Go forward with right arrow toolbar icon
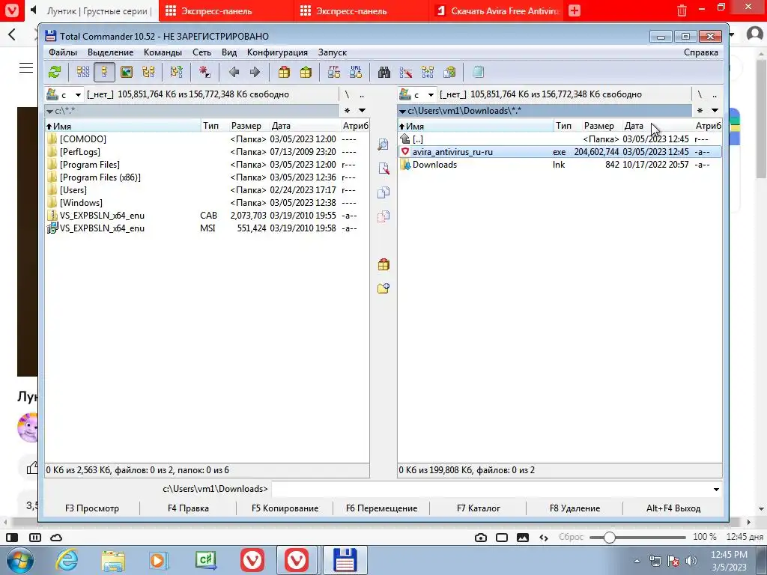The image size is (767, 575). (255, 73)
